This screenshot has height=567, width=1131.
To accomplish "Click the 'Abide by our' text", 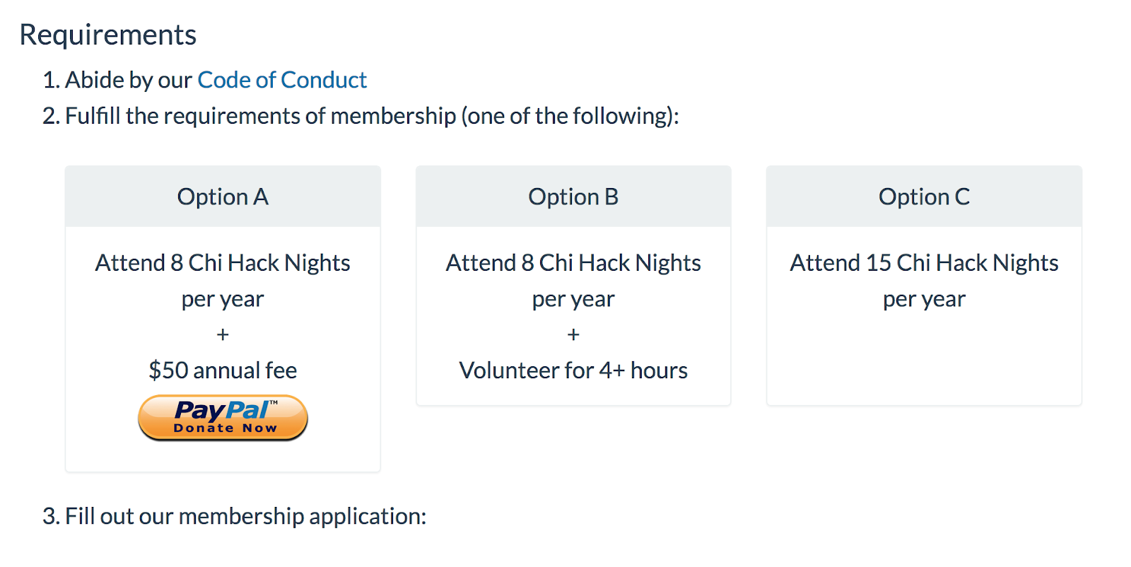I will tap(129, 80).
